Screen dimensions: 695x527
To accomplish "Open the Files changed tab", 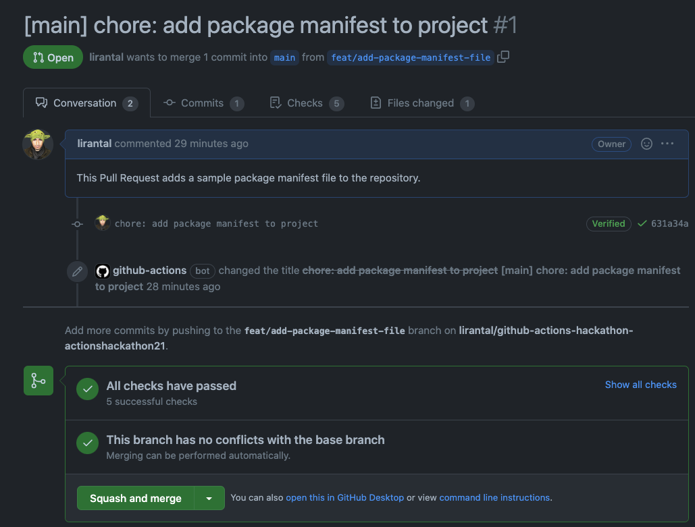I will point(420,103).
